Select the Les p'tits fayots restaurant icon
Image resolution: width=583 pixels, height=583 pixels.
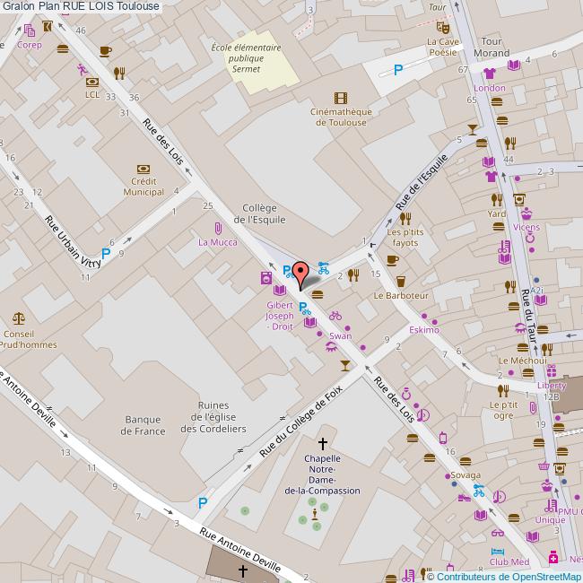pos(405,217)
